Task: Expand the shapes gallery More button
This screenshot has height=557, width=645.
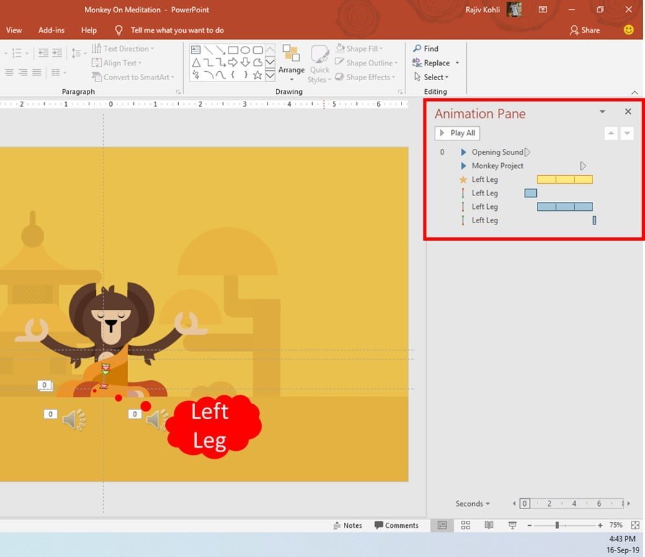Action: [x=270, y=75]
